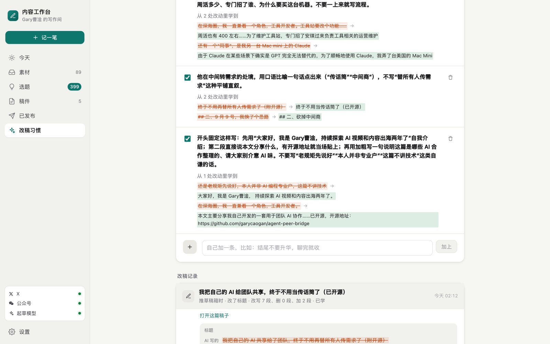Click arrow after 还有一个"同事" struck text
Screen dimensions: 550x344
pyautogui.click(x=316, y=46)
